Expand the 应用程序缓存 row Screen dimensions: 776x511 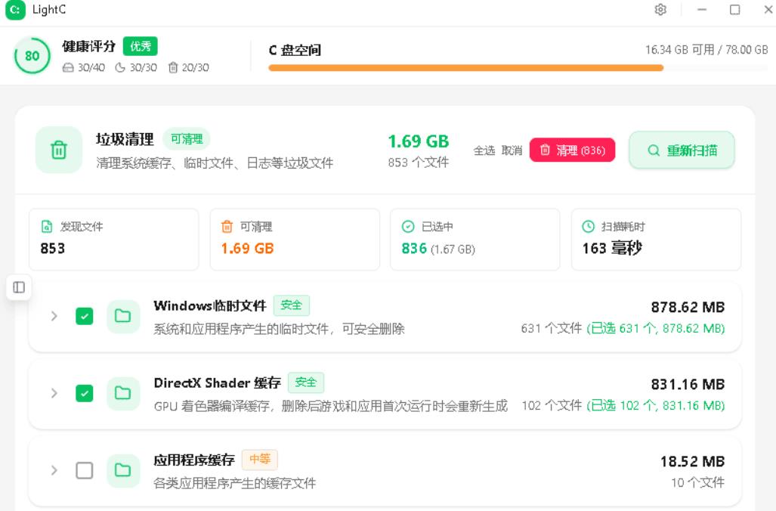[54, 470]
